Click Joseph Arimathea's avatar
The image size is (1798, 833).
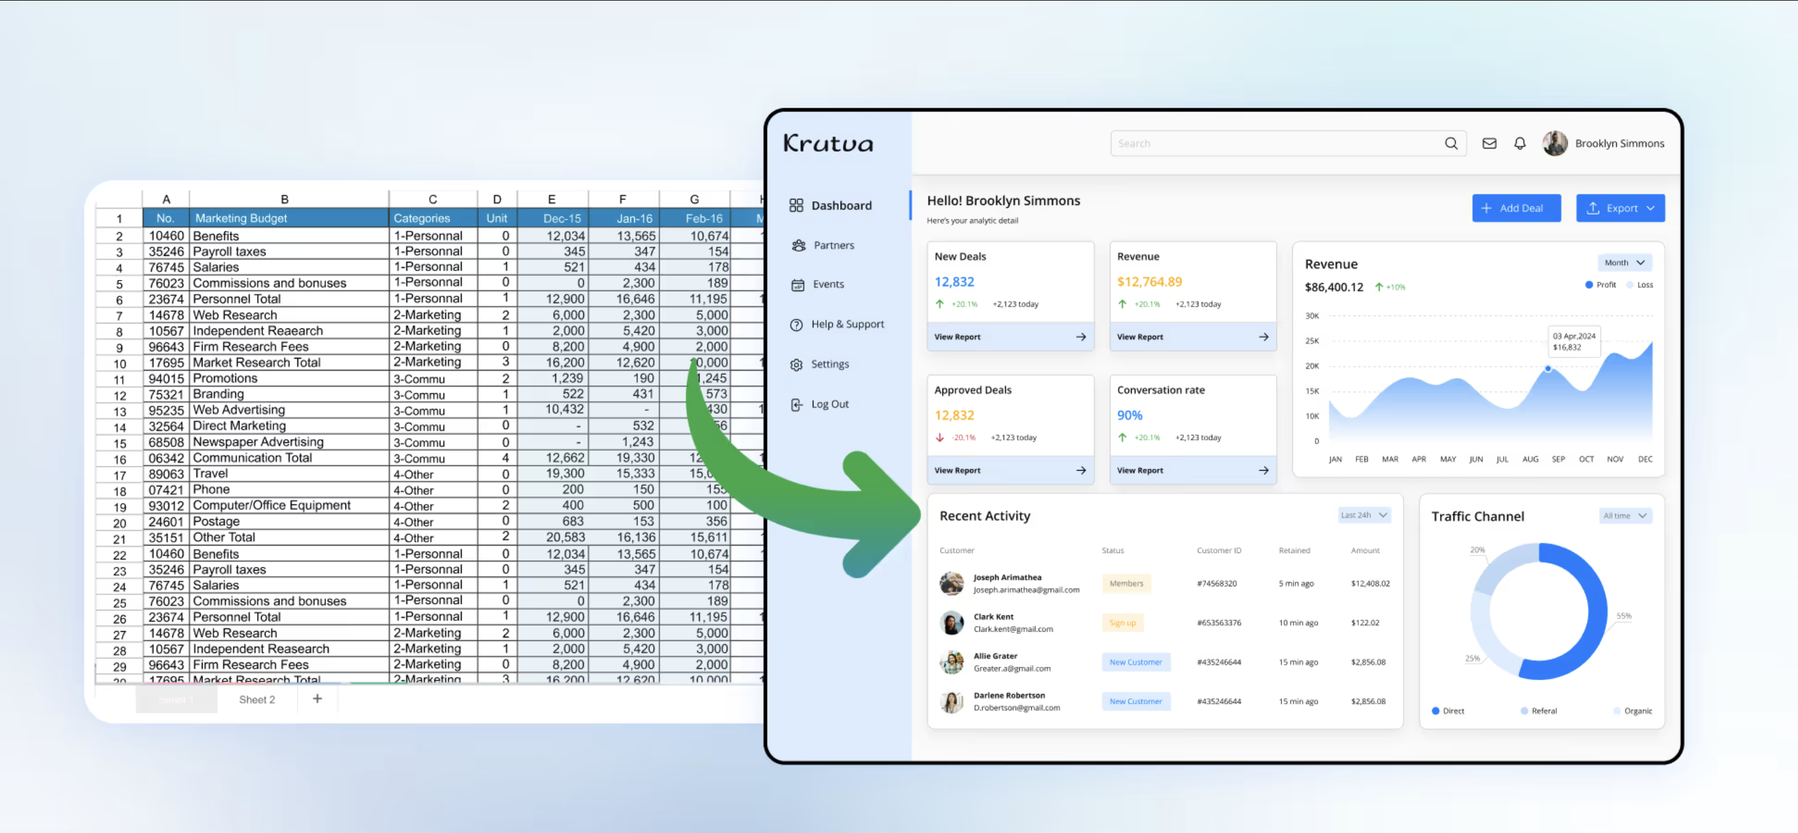pyautogui.click(x=951, y=583)
